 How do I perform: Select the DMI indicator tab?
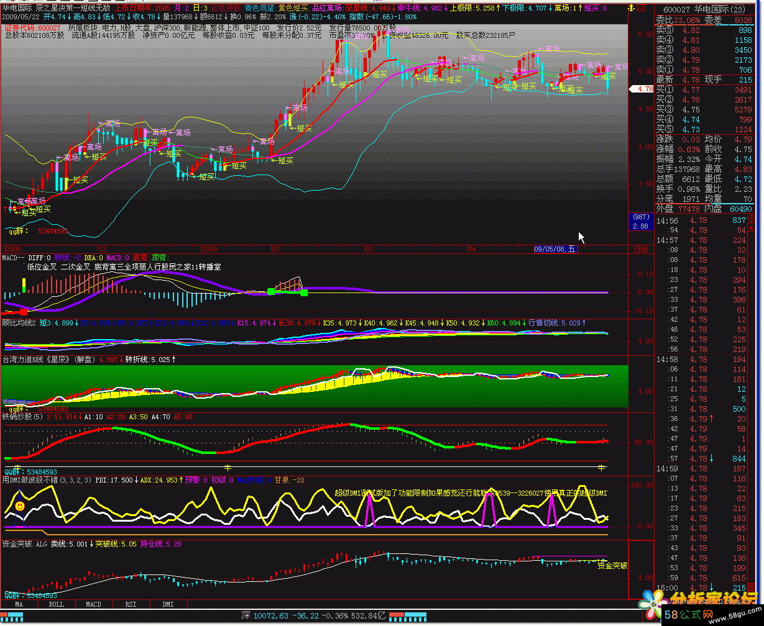point(168,604)
